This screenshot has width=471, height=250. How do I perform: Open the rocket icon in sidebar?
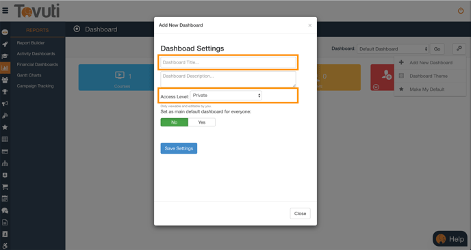[5, 44]
